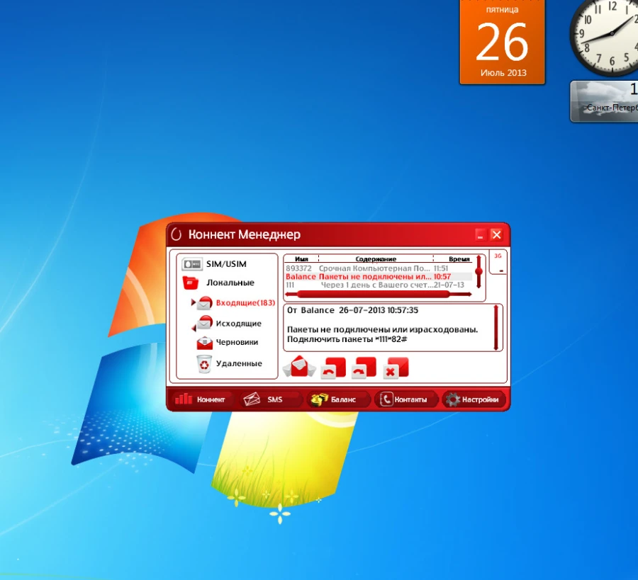Open the Локальные red folder

click(191, 283)
